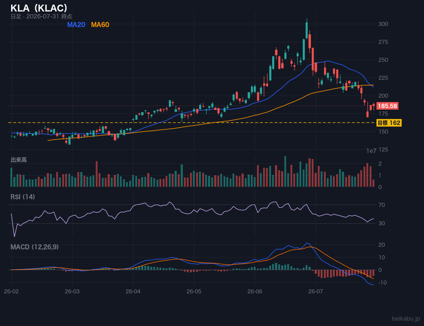Click the 125 price axis label

[383, 149]
